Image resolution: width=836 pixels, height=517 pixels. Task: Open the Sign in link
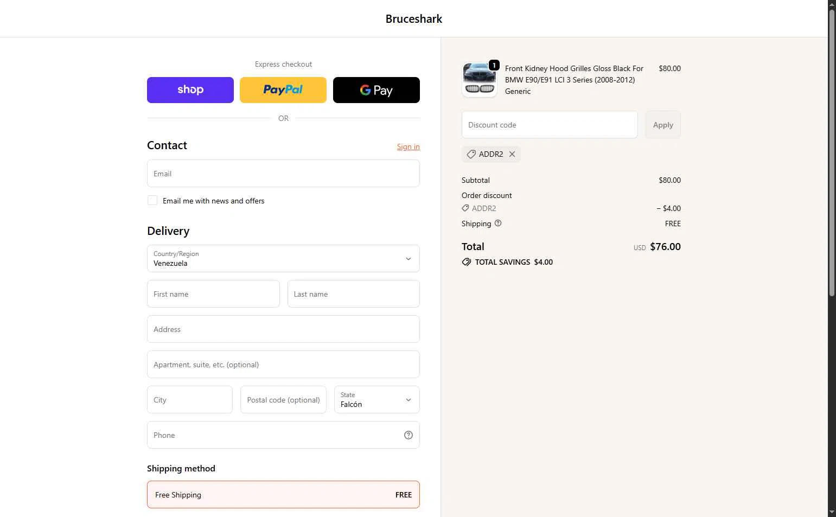[x=408, y=146]
